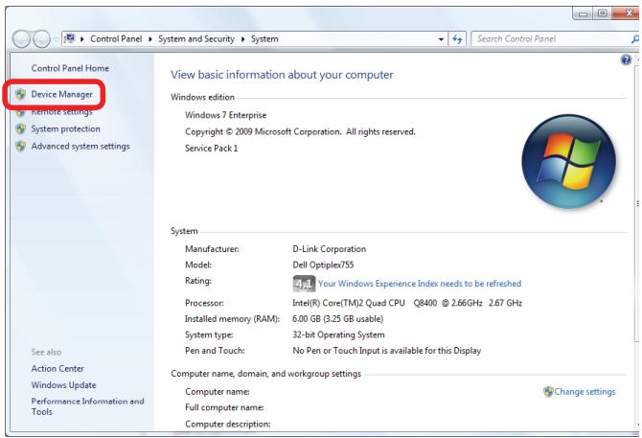
Task: Click the Device Manager shield icon
Action: (x=20, y=95)
